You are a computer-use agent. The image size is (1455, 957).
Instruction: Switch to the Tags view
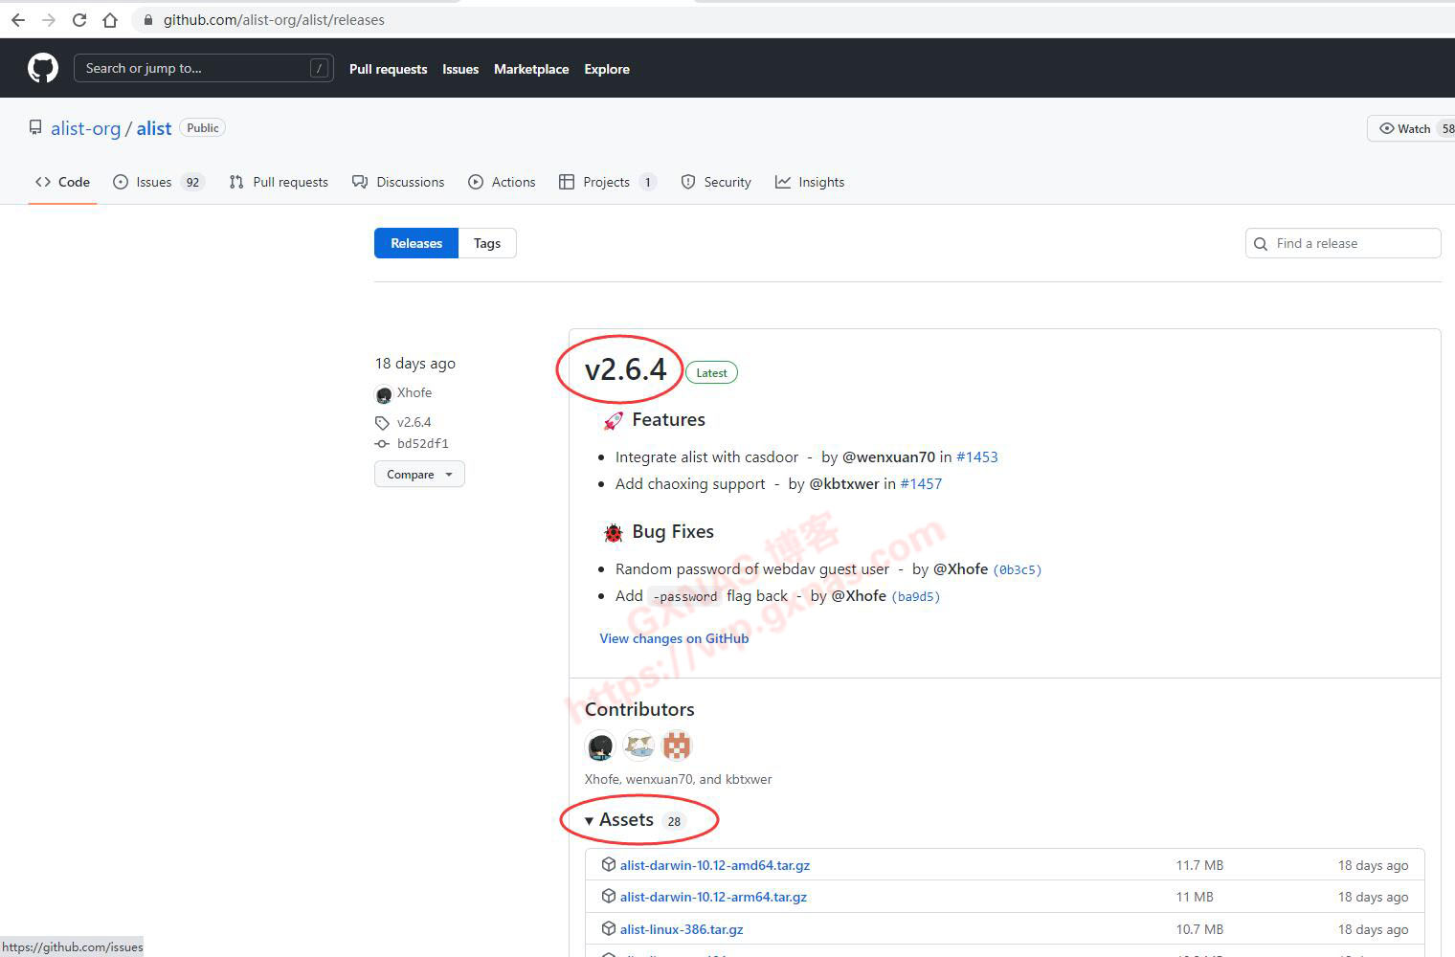tap(486, 243)
